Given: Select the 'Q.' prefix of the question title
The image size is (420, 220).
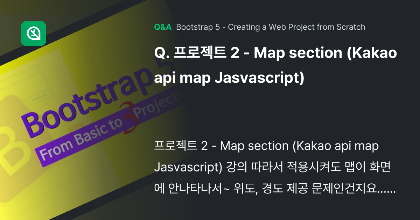Looking at the screenshot, I should (162, 53).
